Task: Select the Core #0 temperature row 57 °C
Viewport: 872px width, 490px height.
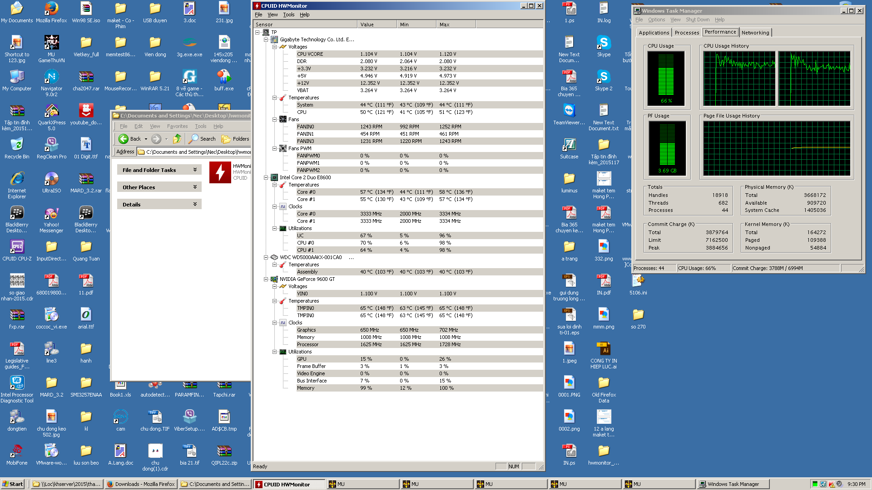Action: tap(419, 192)
